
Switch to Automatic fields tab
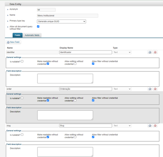(32, 35)
